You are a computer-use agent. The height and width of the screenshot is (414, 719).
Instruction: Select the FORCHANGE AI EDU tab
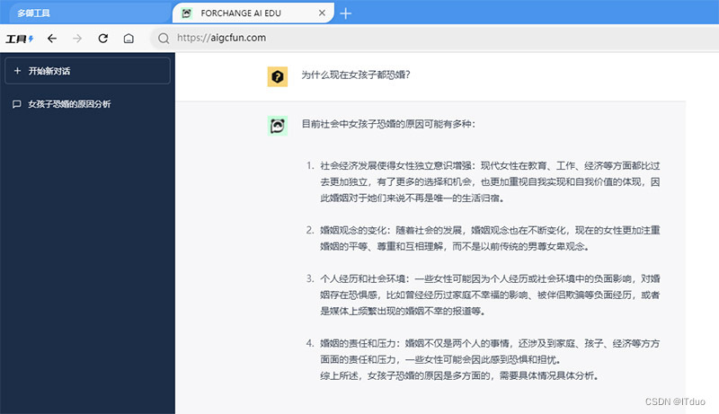pyautogui.click(x=253, y=13)
